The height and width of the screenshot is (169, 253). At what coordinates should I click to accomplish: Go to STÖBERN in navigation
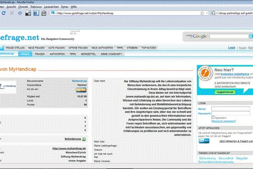click(132, 48)
